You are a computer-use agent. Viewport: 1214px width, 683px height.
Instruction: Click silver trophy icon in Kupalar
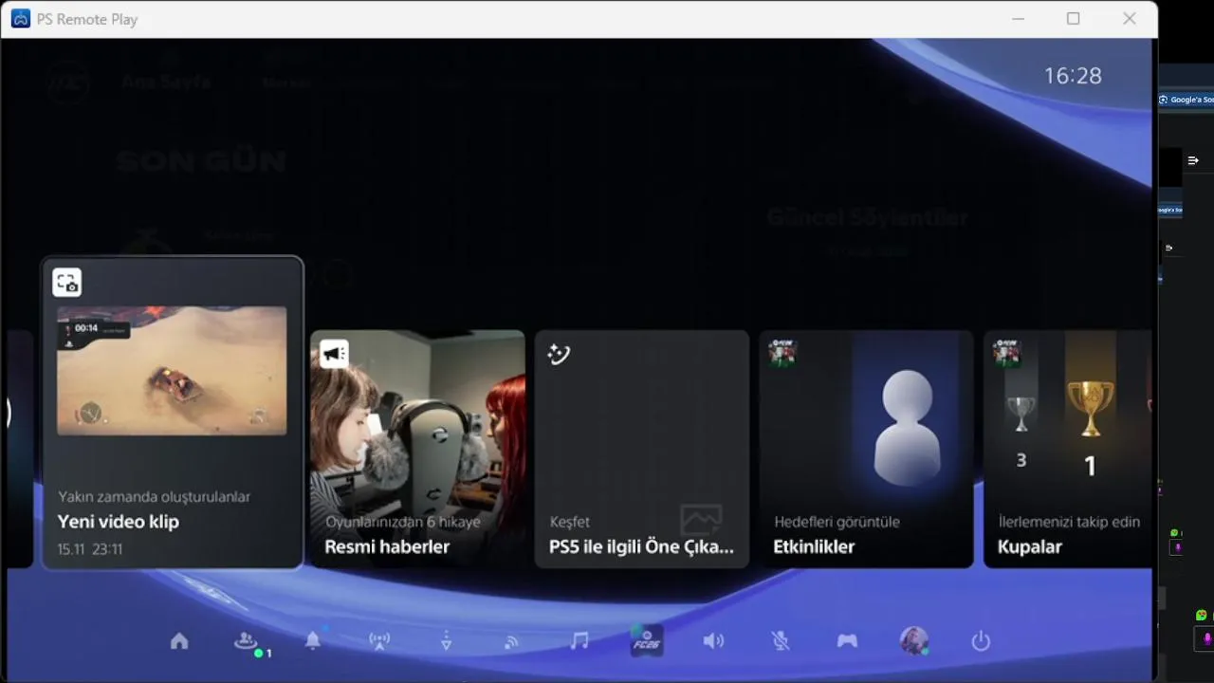pyautogui.click(x=1021, y=415)
